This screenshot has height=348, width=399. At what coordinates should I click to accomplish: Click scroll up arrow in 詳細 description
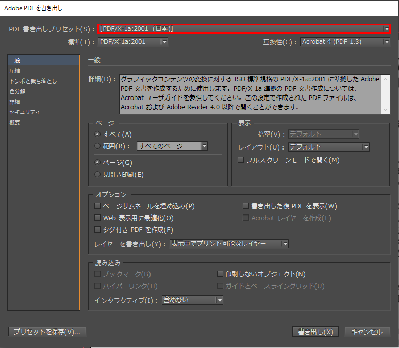pyautogui.click(x=385, y=79)
